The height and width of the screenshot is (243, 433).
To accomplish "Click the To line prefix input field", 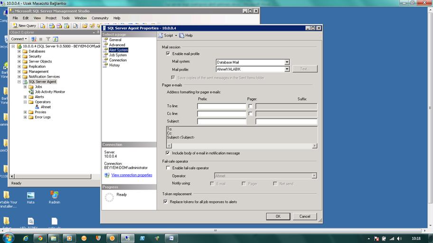I will 221,107.
